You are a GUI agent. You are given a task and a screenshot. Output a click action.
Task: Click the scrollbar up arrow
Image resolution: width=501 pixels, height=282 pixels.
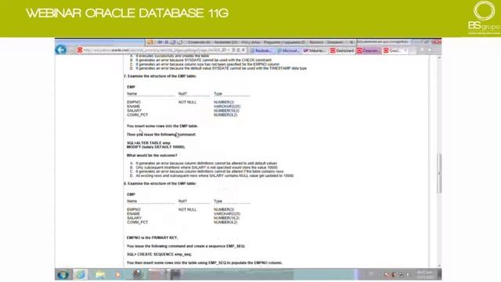pyautogui.click(x=439, y=58)
